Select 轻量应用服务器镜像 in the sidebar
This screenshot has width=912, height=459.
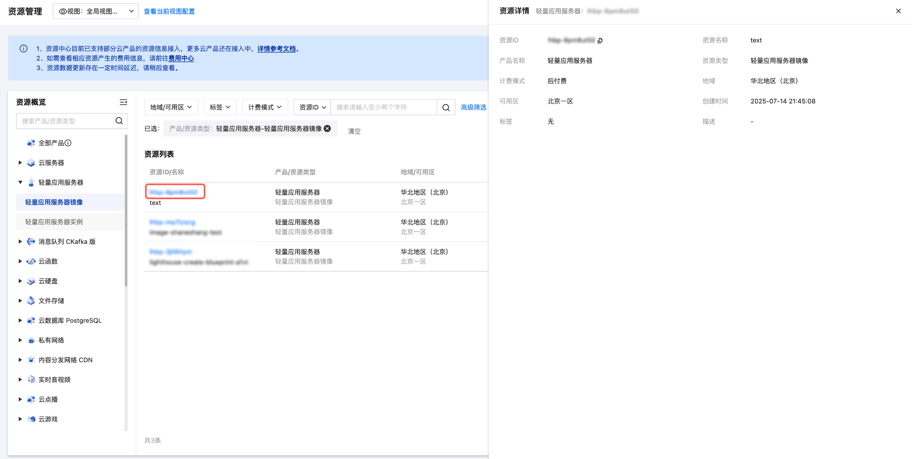54,202
